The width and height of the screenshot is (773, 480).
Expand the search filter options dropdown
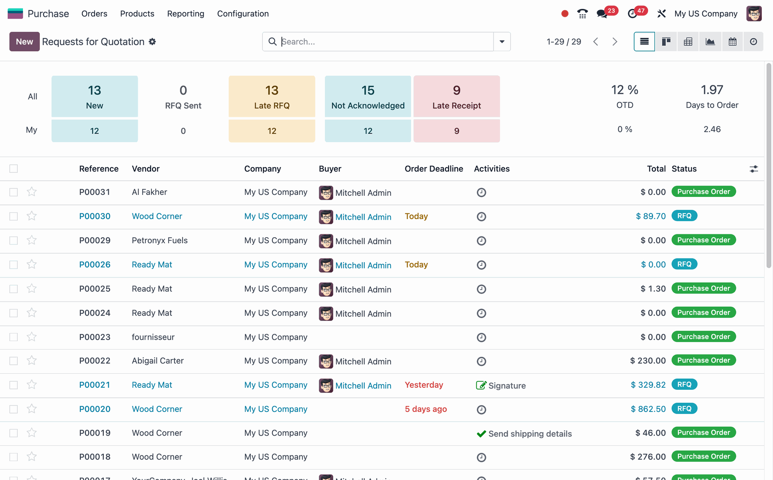502,41
